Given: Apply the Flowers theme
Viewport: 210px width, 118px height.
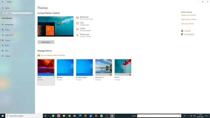Looking at the screenshot, I should point(123,68).
